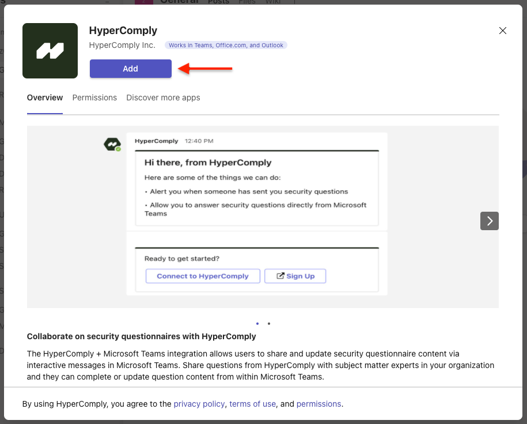
Task: Click 'Ready to get started?' text
Action: (182, 258)
